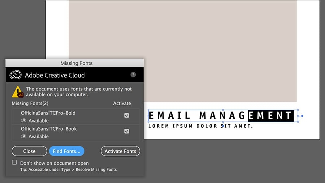Click bottom-center handle of the headline text box

223,122
